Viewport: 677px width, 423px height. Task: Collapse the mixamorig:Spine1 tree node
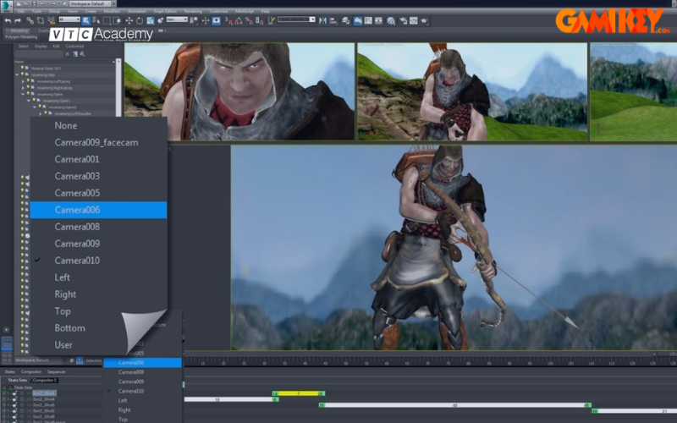pyautogui.click(x=29, y=101)
